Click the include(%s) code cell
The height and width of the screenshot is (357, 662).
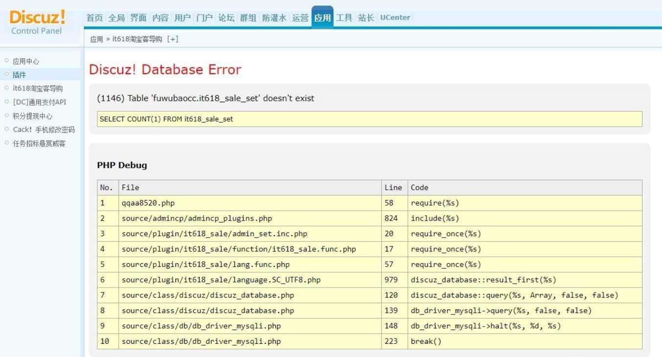pyautogui.click(x=525, y=218)
